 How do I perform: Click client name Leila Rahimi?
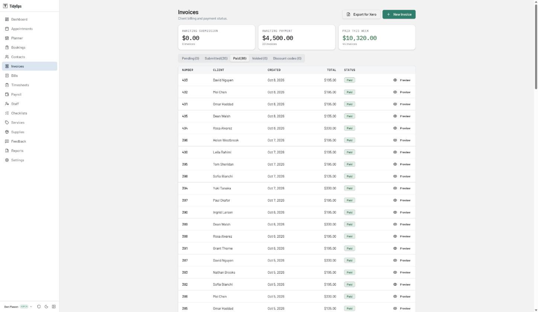tap(222, 152)
